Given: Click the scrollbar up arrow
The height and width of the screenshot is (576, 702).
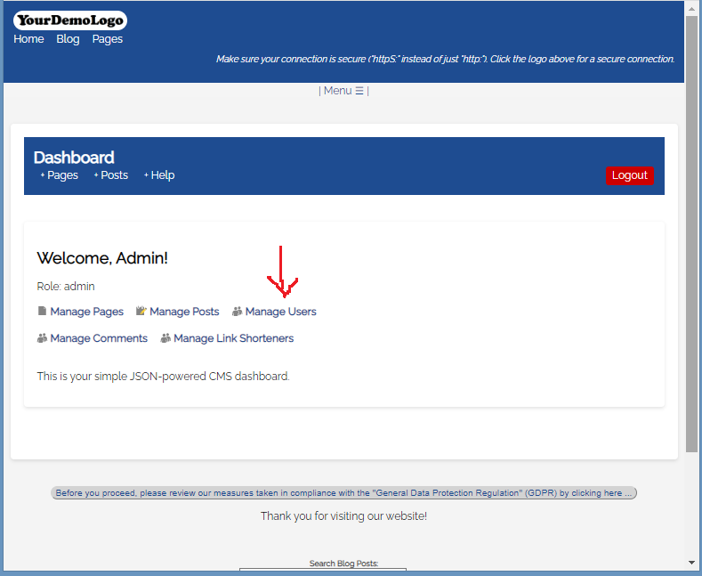Looking at the screenshot, I should pyautogui.click(x=692, y=7).
